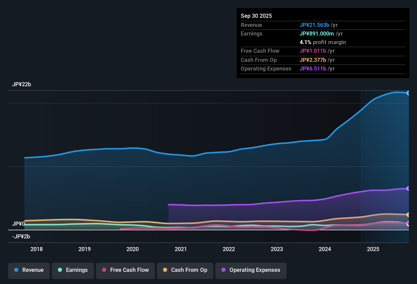Select the pink Free Cash Flow legend dot
Image resolution: width=417 pixels, height=284 pixels.
pos(104,270)
